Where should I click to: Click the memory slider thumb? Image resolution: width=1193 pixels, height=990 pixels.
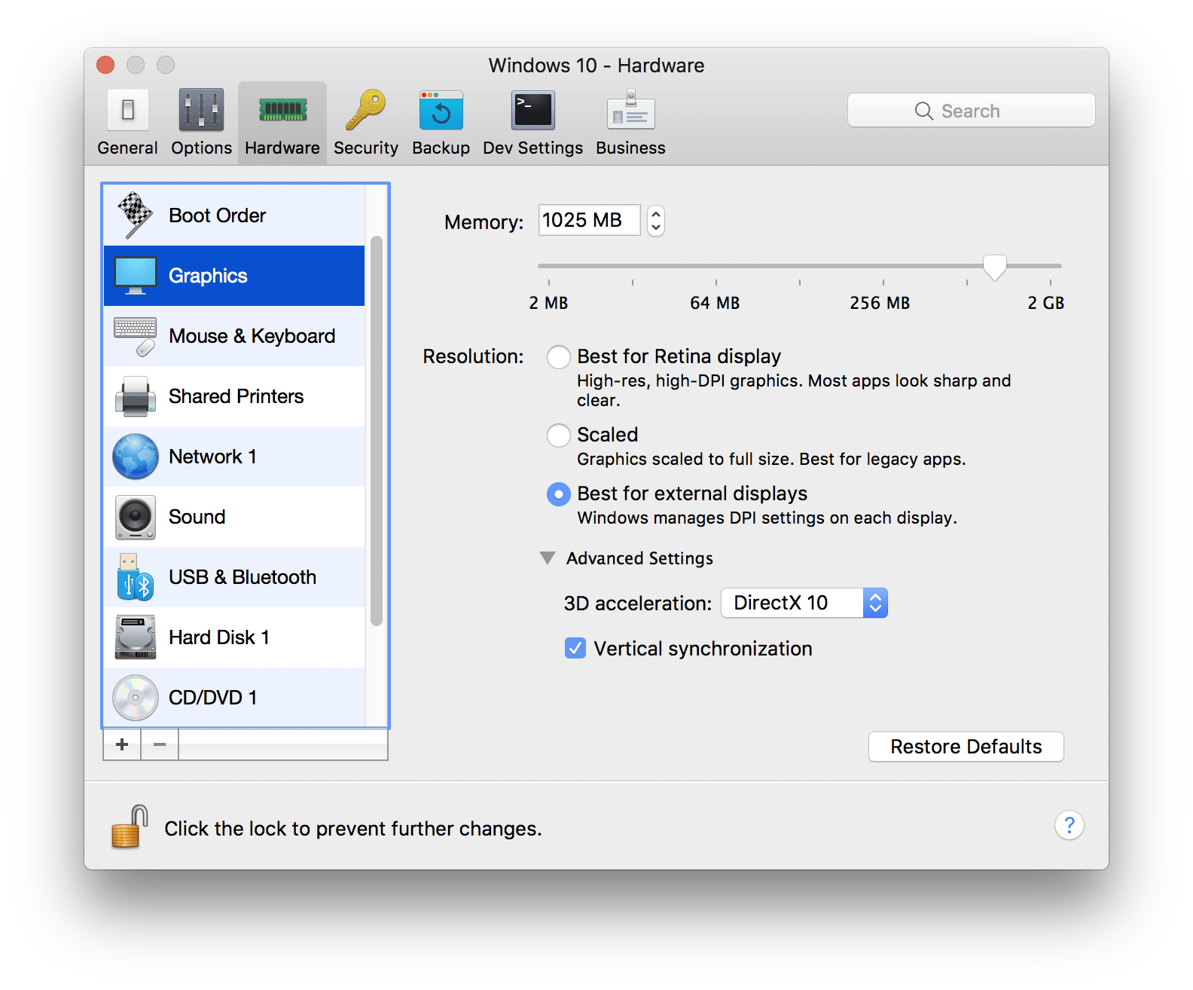pyautogui.click(x=995, y=267)
